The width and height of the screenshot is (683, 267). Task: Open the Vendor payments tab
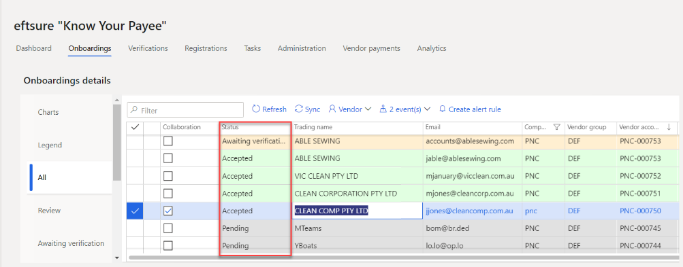(371, 48)
